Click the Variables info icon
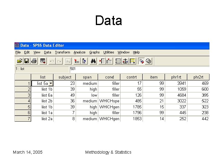 pos(84,61)
